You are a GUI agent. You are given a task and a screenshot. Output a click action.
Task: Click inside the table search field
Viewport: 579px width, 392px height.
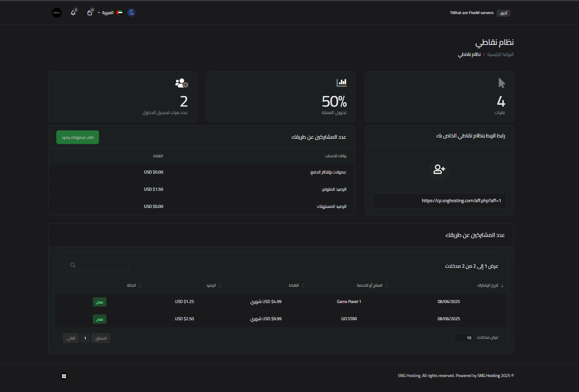(97, 265)
